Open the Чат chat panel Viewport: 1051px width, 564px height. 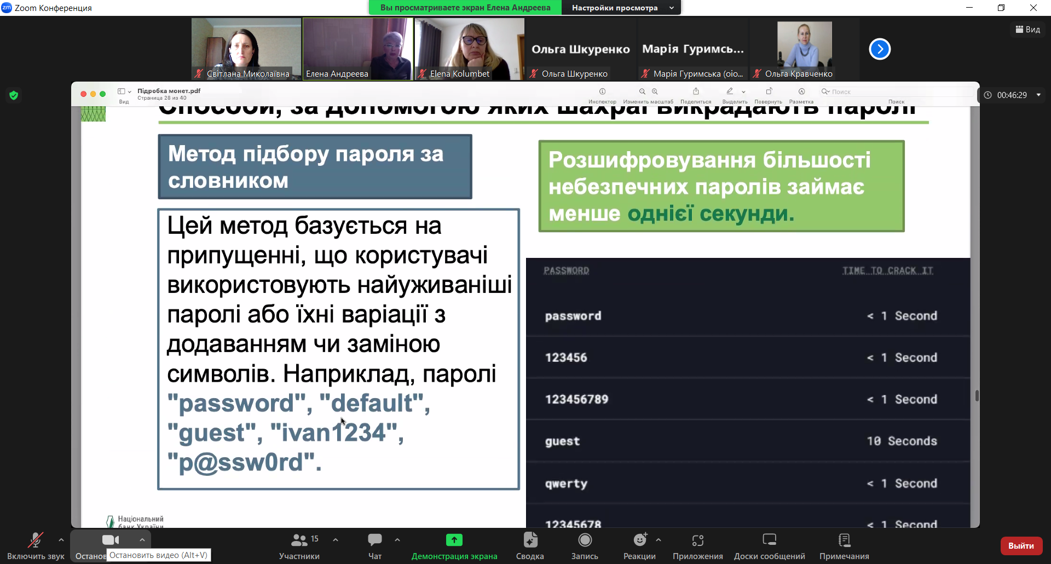(x=375, y=546)
